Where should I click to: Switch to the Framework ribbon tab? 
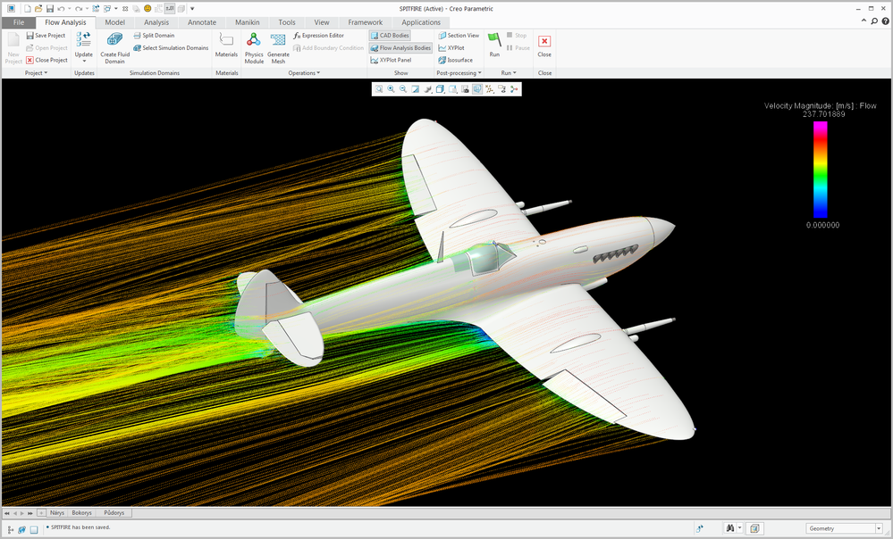pyautogui.click(x=365, y=22)
